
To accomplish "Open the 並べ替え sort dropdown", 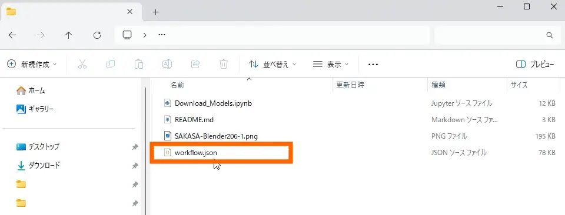I will (272, 65).
